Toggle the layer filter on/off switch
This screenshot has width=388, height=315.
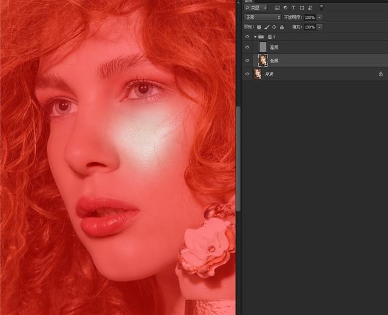pyautogui.click(x=321, y=7)
